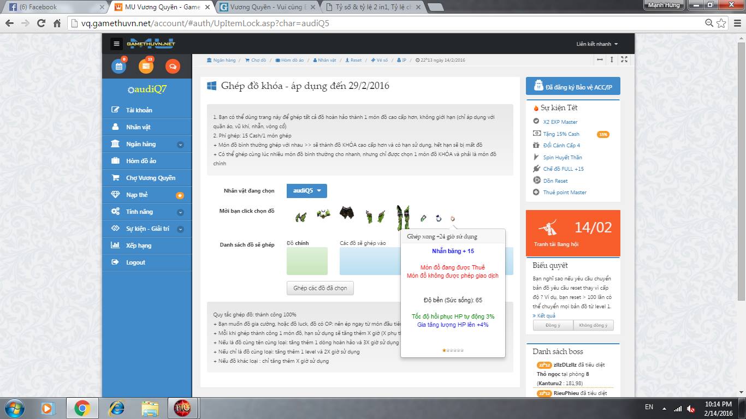Click the Ghép các đồ đã chọn button

[x=320, y=288]
